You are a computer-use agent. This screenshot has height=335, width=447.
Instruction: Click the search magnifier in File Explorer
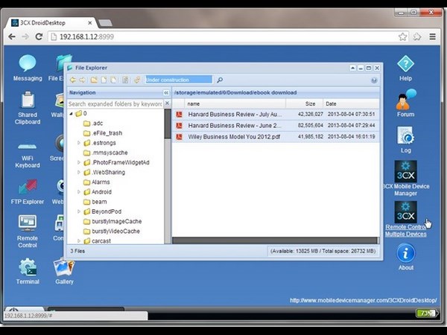[220, 80]
